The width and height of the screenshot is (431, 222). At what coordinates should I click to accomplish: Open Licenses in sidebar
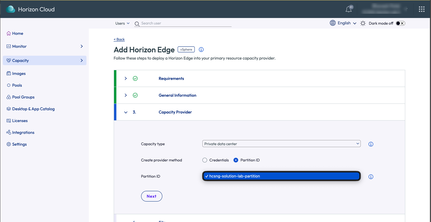(x=20, y=121)
